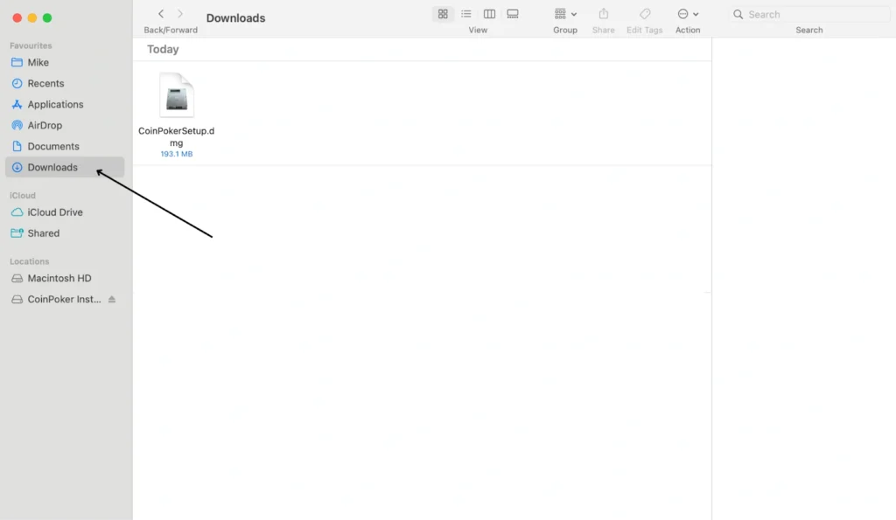Open the Shared folder in sidebar
The width and height of the screenshot is (896, 520).
point(43,233)
